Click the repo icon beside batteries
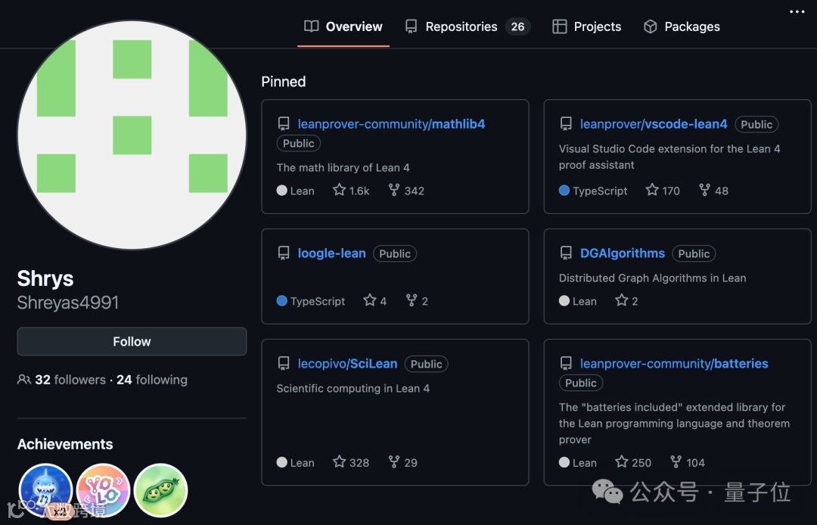817x525 pixels. 566,364
